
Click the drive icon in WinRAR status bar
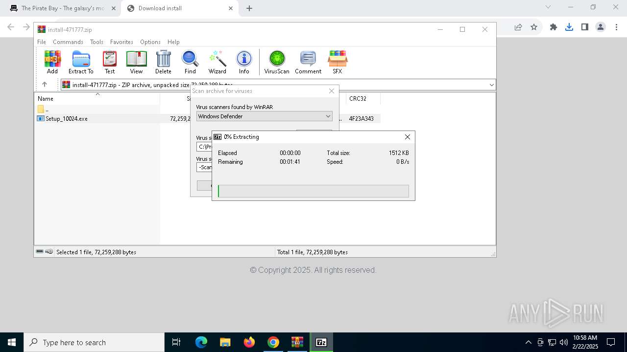tap(40, 252)
